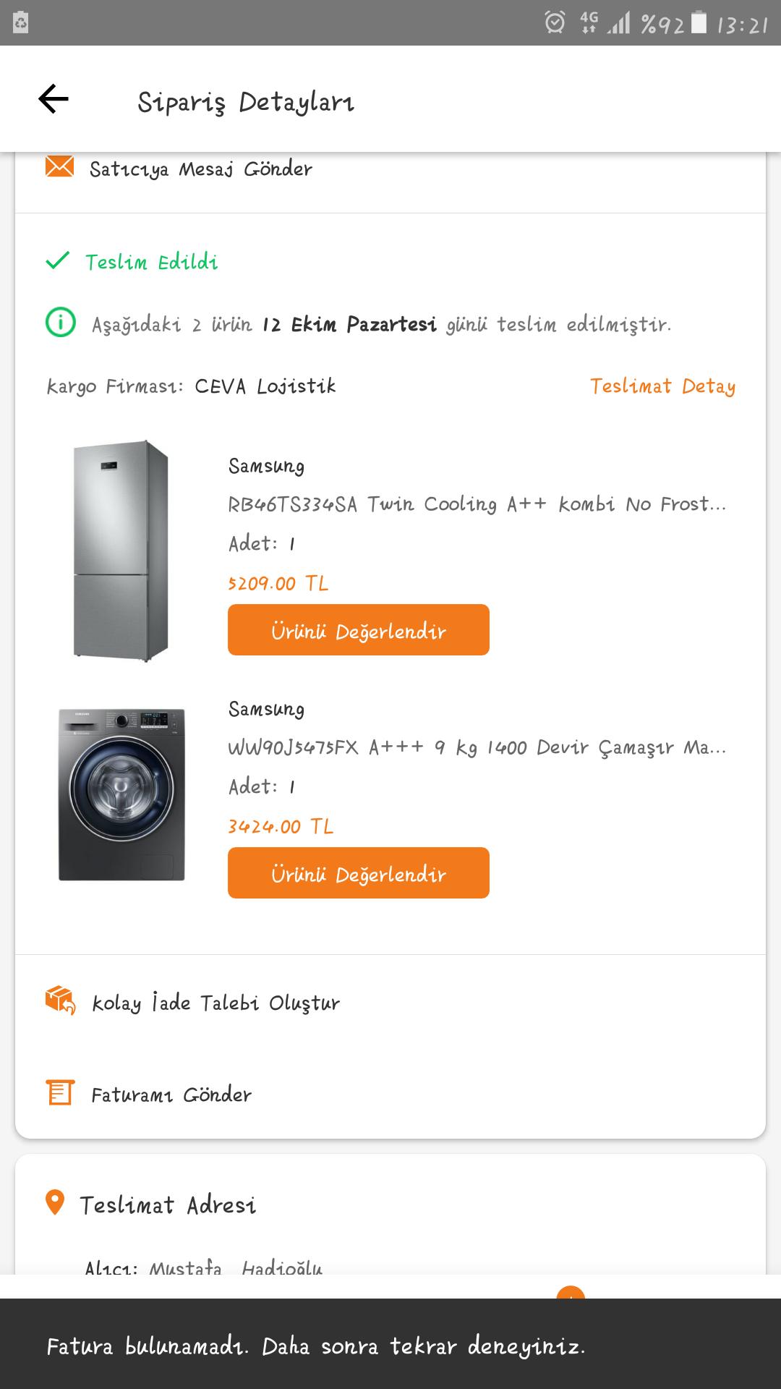This screenshot has height=1389, width=781.
Task: Tap the invoice-not-found toast message
Action: click(x=317, y=1346)
